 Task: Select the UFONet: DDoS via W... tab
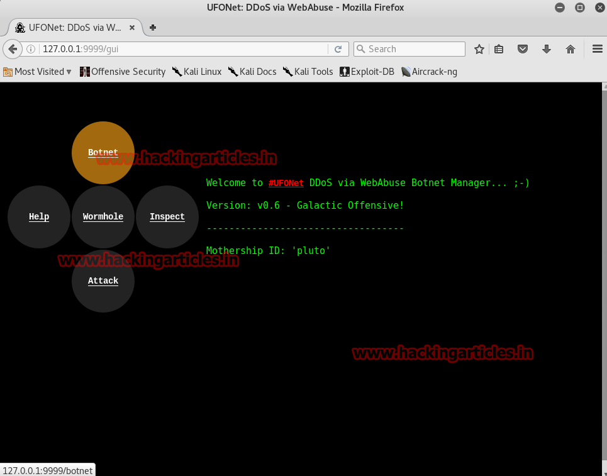click(x=75, y=28)
